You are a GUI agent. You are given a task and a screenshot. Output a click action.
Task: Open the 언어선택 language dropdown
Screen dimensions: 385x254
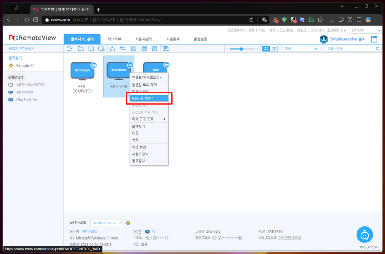[365, 30]
